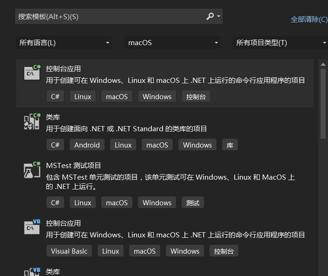Viewport: 328px width, 276px height.
Task: Open the 所有语言(L) dropdown
Action: [x=64, y=43]
